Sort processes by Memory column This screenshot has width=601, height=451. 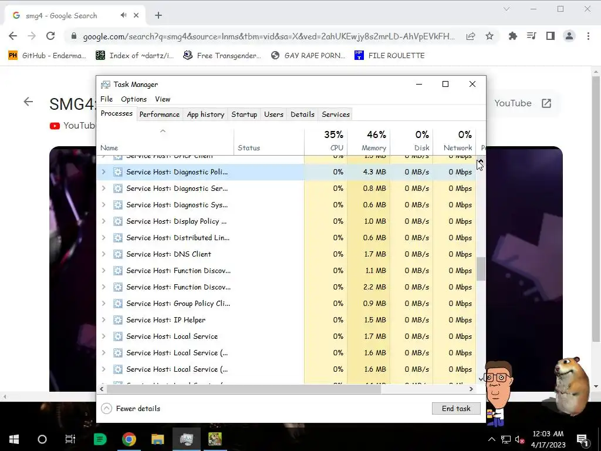pos(369,141)
